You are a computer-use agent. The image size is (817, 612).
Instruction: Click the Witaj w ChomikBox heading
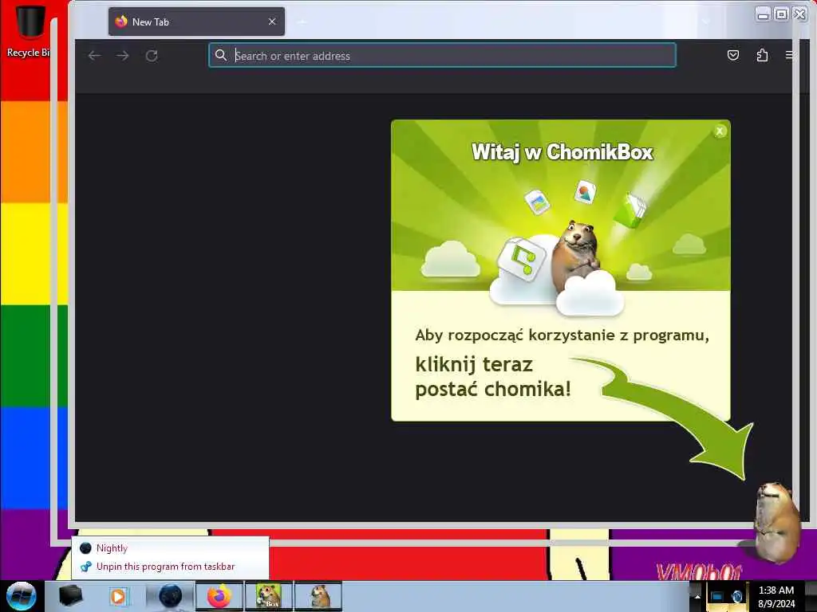pos(562,152)
